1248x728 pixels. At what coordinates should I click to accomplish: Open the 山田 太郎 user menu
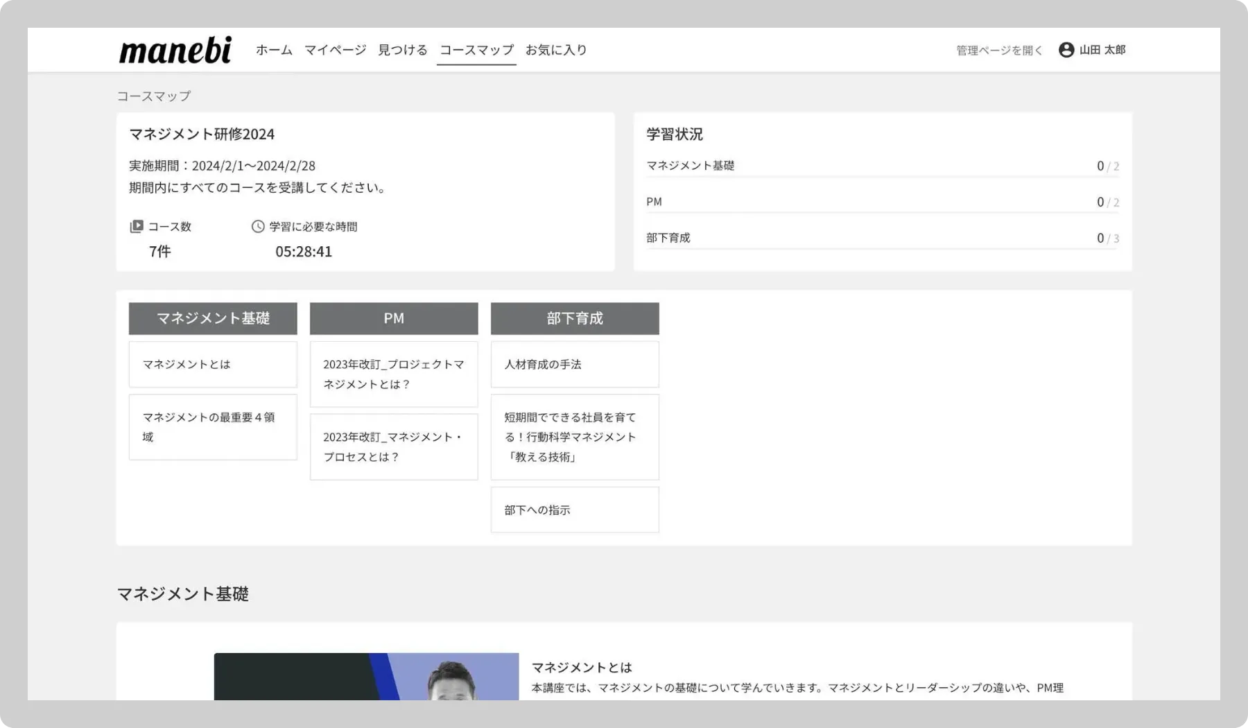(x=1102, y=50)
